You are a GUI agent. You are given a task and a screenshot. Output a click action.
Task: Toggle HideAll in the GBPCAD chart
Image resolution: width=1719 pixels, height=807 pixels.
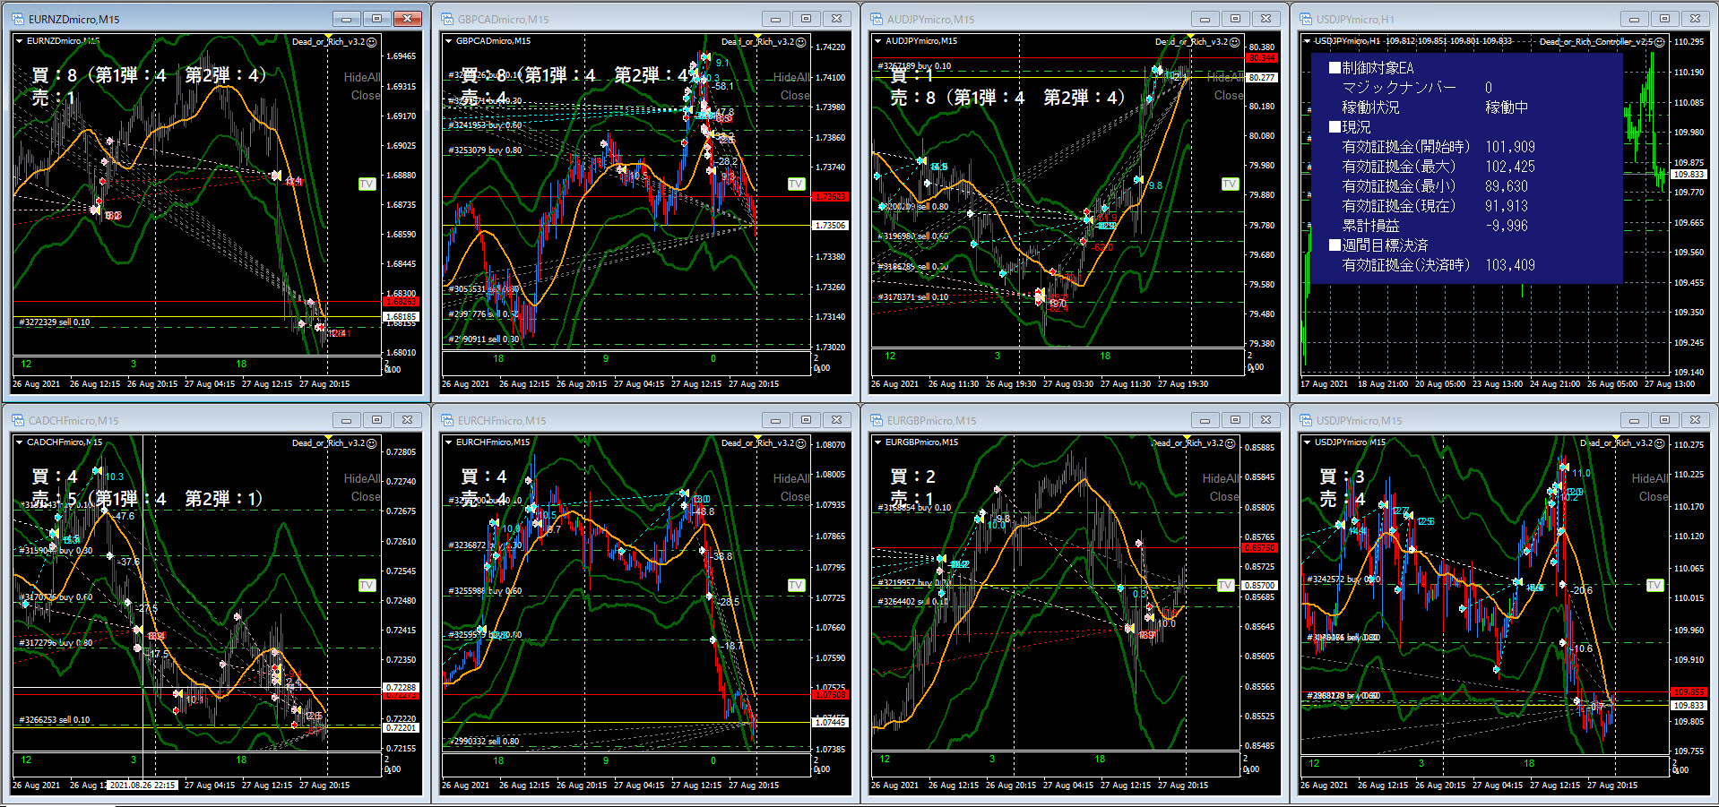[x=791, y=78]
